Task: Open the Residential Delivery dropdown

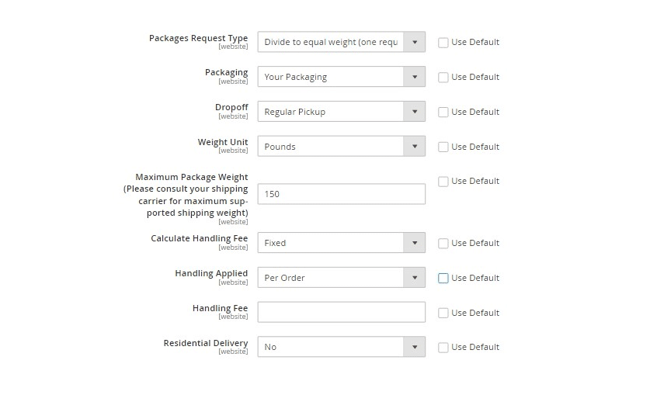Action: pos(341,347)
